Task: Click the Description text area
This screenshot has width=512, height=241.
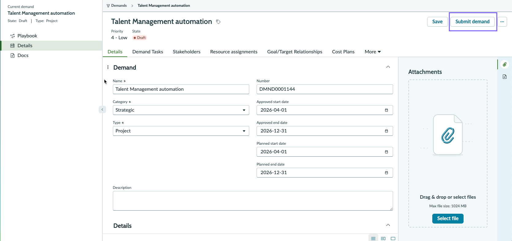Action: [x=253, y=201]
